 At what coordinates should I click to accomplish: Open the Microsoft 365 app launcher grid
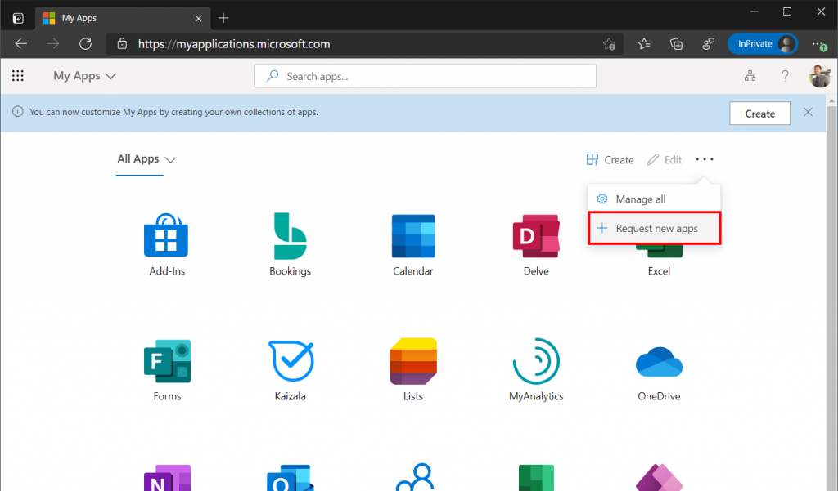coord(18,76)
